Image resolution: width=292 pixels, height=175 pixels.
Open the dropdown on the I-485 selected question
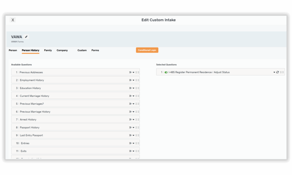click(274, 72)
